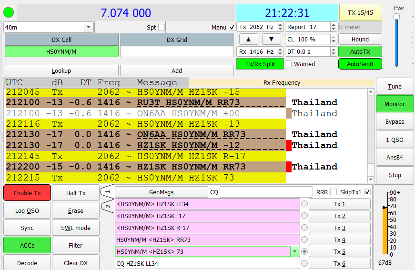Enable the Wanted checkbox
415x270 pixels.
288,64
